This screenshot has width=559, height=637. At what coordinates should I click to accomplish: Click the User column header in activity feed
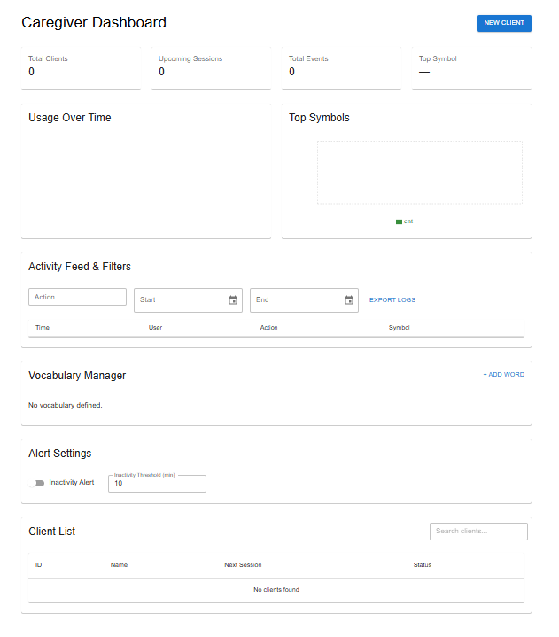coord(155,328)
